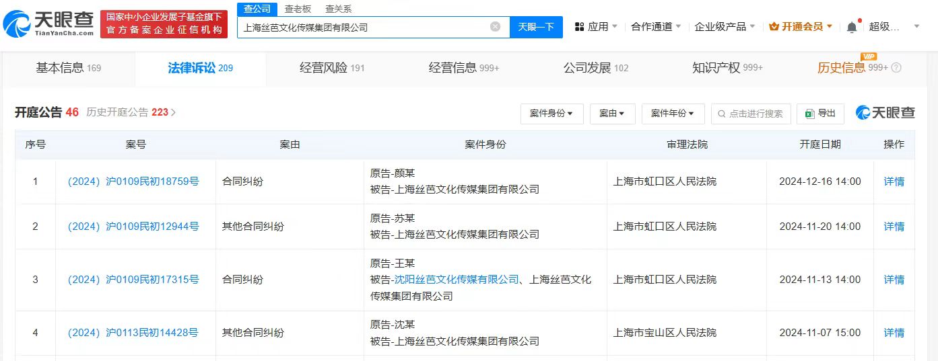Image resolution: width=938 pixels, height=361 pixels.
Task: Open the 超级 user account dropdown
Action: (894, 27)
